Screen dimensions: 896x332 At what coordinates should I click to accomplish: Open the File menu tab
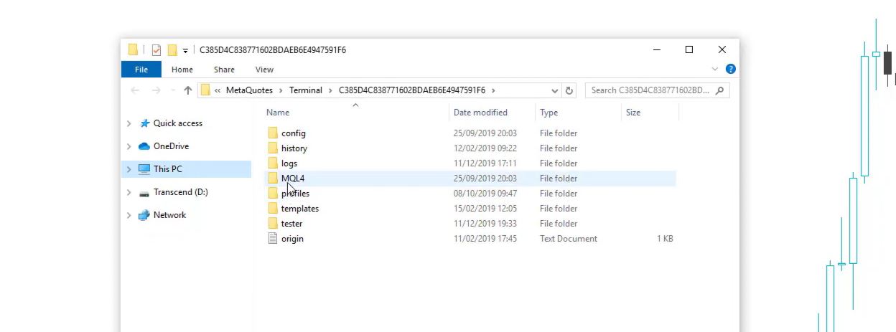141,70
